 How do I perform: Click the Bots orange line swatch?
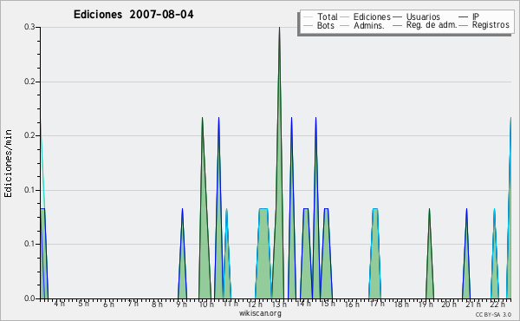[x=308, y=25]
